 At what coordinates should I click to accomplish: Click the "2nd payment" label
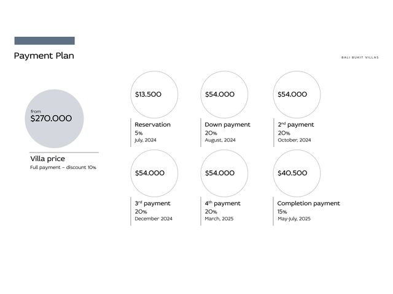click(x=295, y=124)
